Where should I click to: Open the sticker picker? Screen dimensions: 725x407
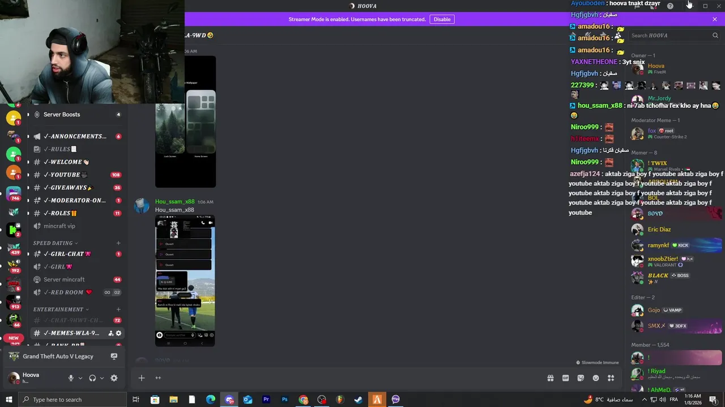coord(581,378)
